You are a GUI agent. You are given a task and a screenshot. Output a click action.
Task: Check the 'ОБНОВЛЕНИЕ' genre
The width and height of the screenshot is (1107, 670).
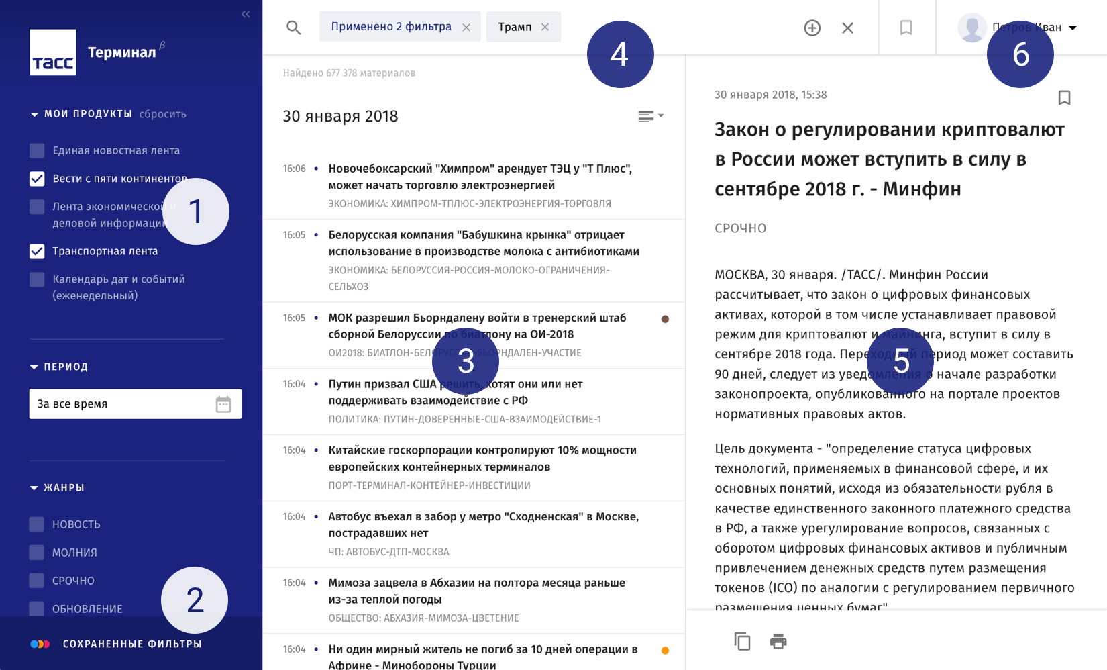click(37, 609)
